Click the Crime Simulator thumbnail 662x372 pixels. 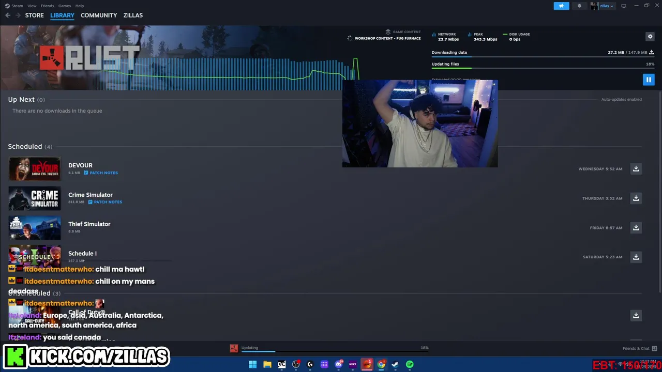[x=35, y=198]
